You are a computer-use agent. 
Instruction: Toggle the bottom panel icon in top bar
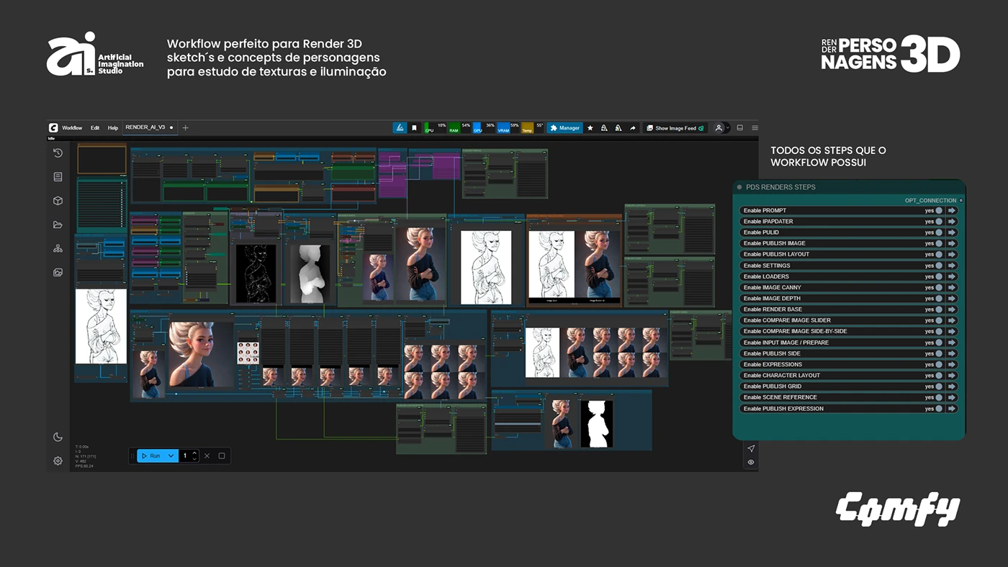pos(739,128)
